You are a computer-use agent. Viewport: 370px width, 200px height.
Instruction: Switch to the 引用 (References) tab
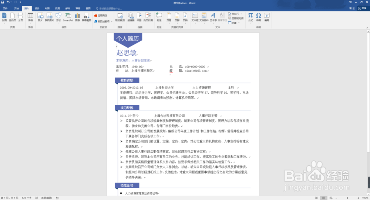tap(57, 8)
